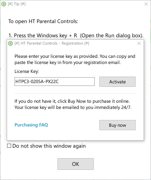Click the 'Please enter your license key' instruction text

pos(75,59)
